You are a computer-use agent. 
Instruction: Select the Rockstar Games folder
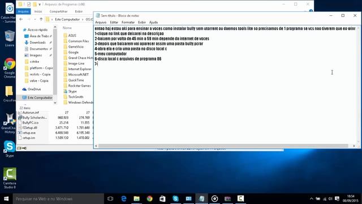click(x=79, y=86)
